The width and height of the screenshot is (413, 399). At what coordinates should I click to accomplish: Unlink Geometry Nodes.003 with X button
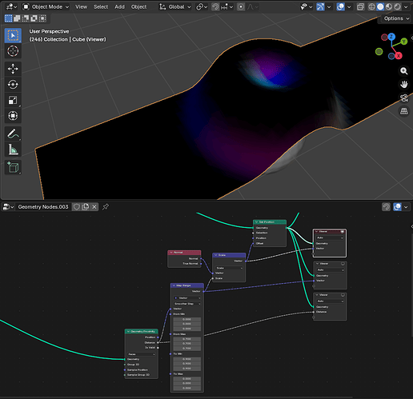tap(94, 207)
